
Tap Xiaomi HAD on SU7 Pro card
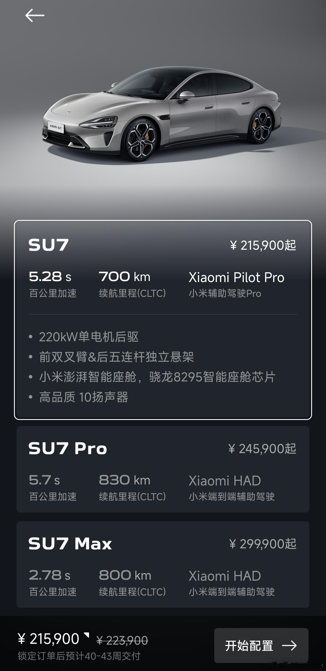click(225, 481)
